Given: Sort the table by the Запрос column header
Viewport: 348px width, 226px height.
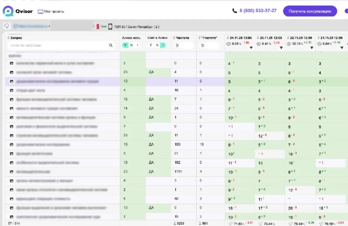Looking at the screenshot, I should point(15,38).
